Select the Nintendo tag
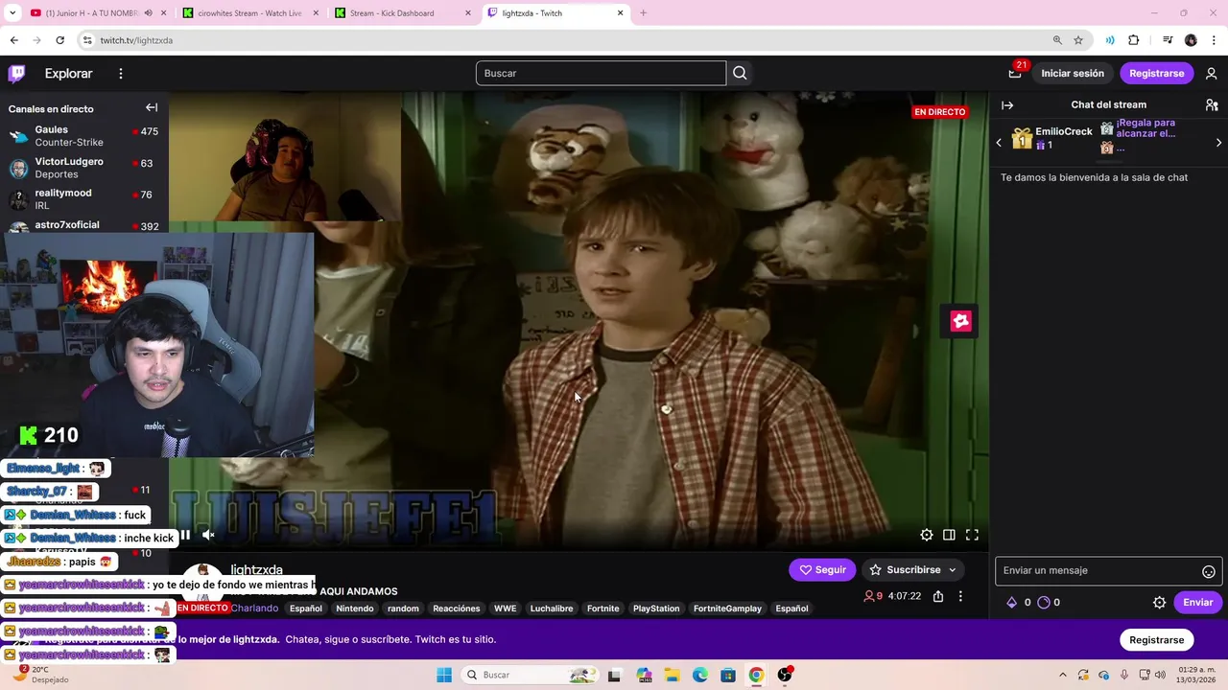 (x=354, y=609)
